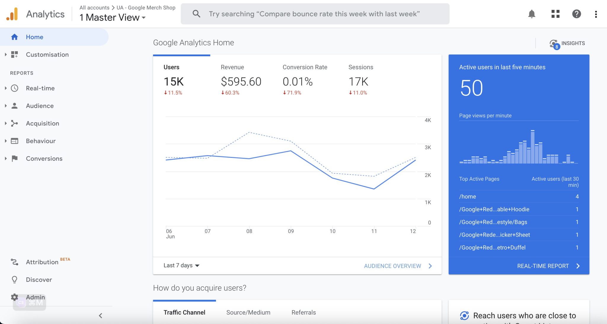Click the Customisation dashboard icon
Screen dimensions: 607x324
click(15, 54)
